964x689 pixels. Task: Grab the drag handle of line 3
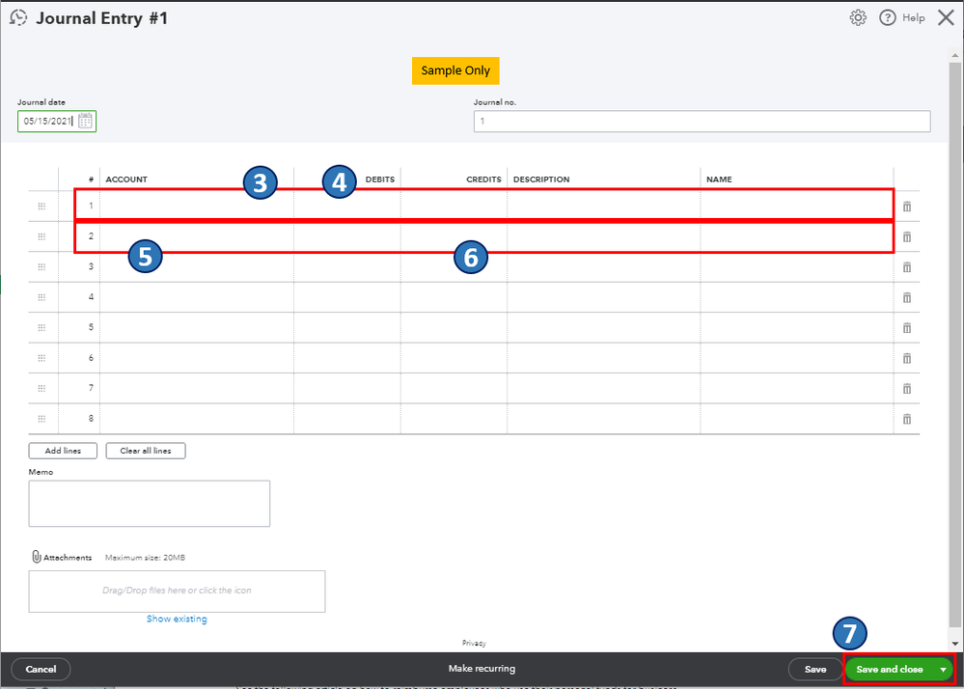[x=41, y=266]
